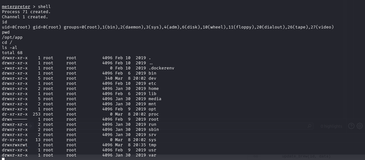
Task: Click the '253' link count for proc
Action: tap(37, 114)
